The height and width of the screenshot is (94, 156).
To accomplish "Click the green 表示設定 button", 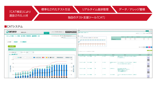I will (x=12, y=46).
